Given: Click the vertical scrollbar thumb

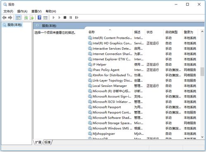Looking at the screenshot, I should click(x=202, y=72).
